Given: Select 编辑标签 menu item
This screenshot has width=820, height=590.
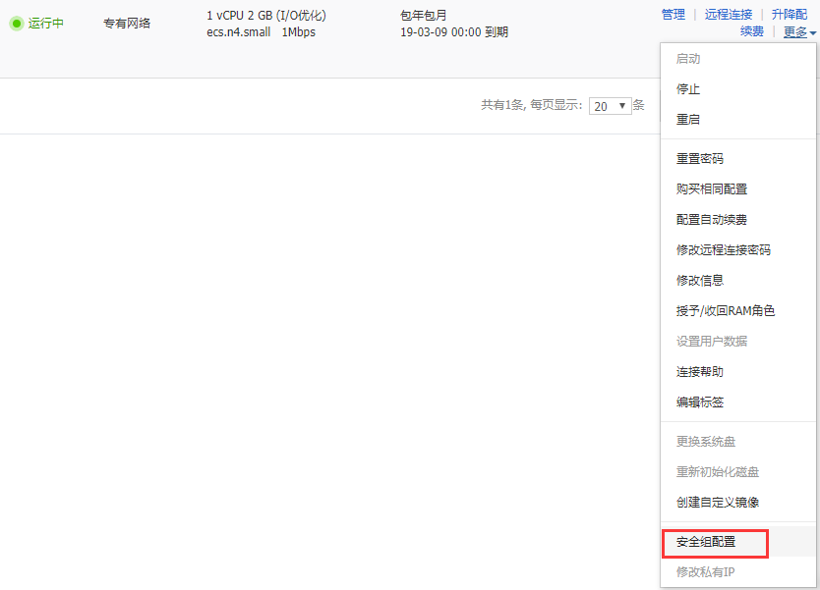Looking at the screenshot, I should click(700, 402).
